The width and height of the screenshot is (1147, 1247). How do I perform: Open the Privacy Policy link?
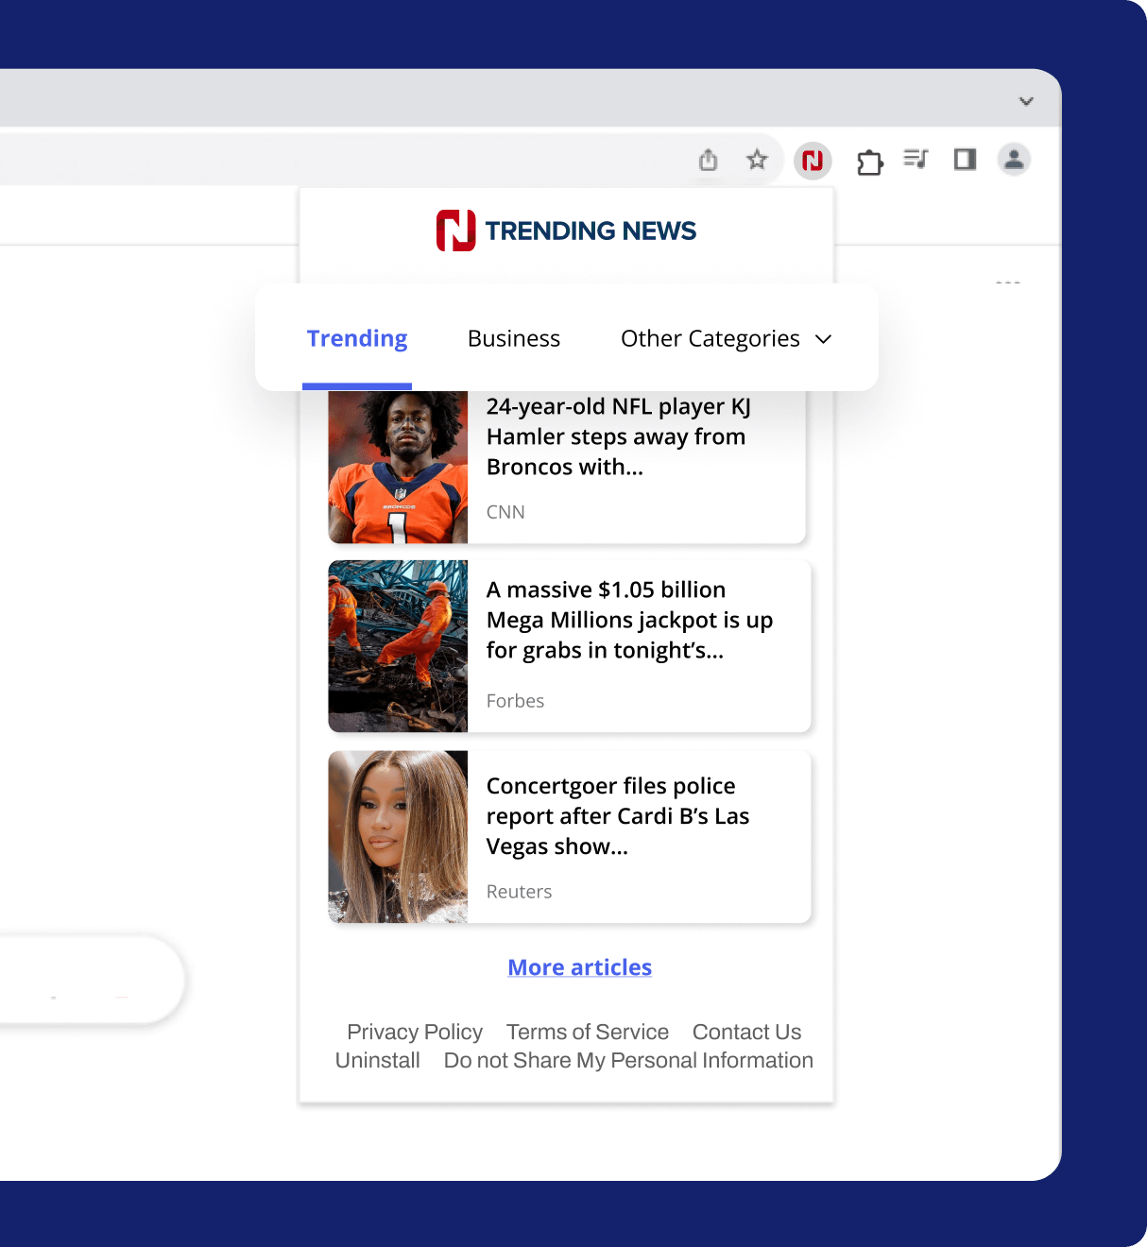(415, 1032)
